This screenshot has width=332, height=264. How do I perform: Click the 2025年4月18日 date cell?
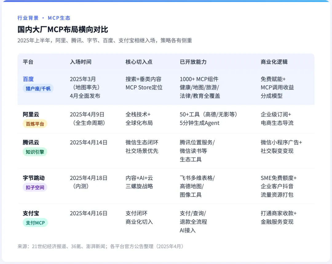(x=89, y=182)
